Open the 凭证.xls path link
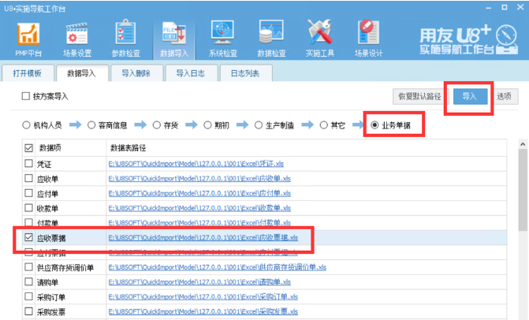The image size is (529, 320). pos(196,164)
